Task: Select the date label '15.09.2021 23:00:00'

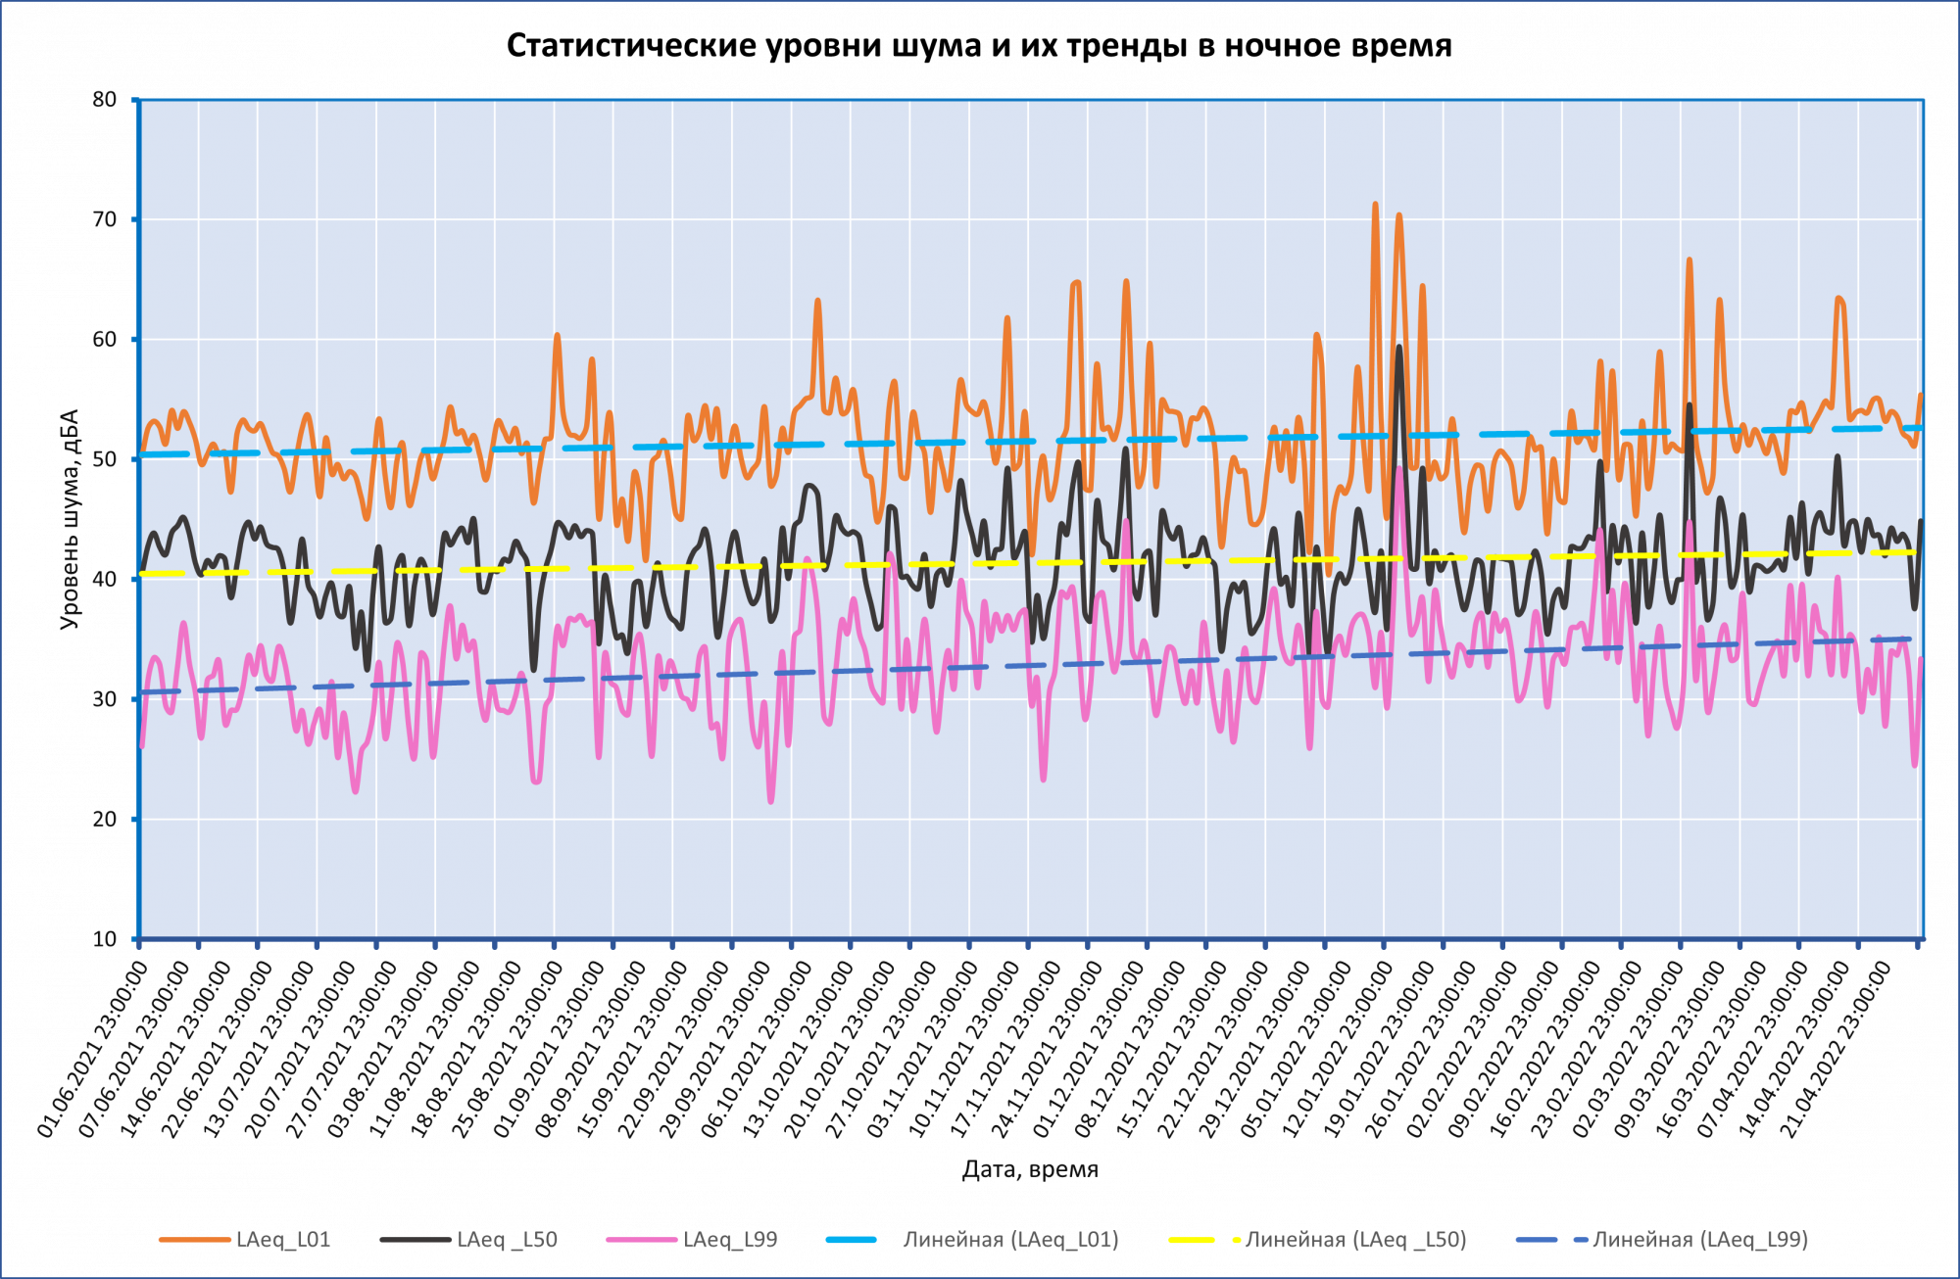Action: (632, 1049)
